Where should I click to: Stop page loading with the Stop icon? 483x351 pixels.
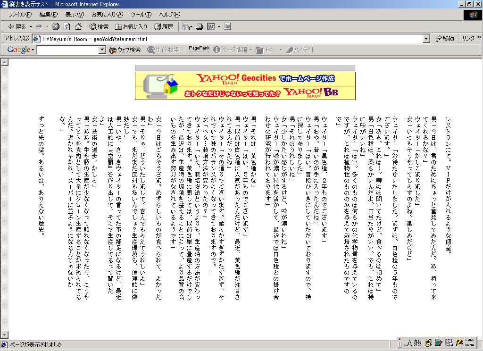(56, 27)
